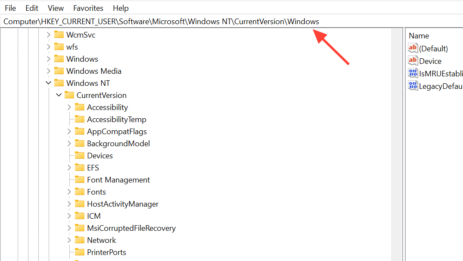This screenshot has width=463, height=261.
Task: Select the Windows Media key label
Action: click(x=94, y=71)
